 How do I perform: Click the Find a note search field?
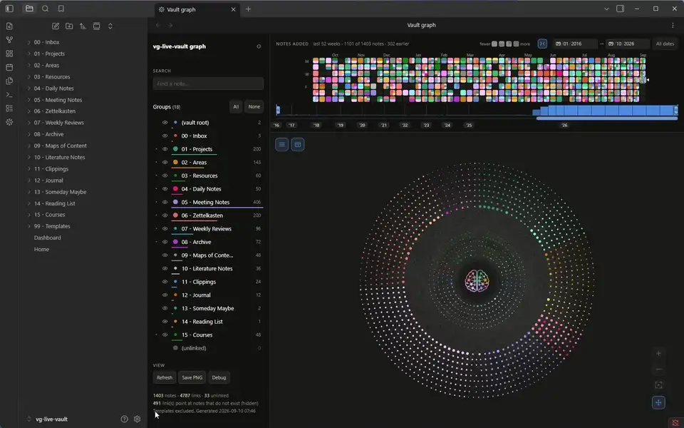click(208, 83)
